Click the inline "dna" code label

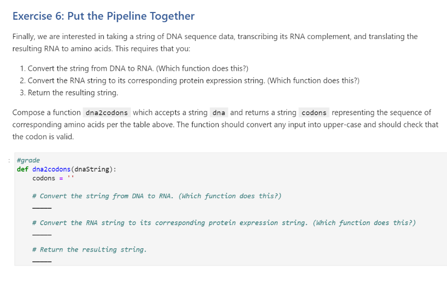click(219, 113)
